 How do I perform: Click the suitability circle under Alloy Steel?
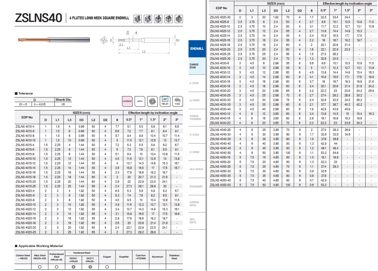(40, 267)
